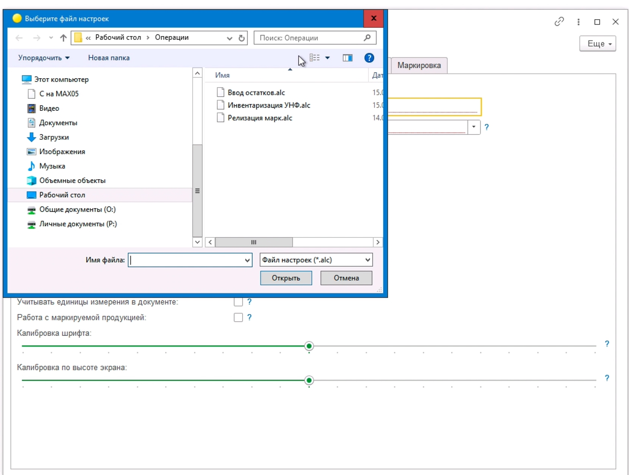Click the Открыть button
The height and width of the screenshot is (475, 629).
coord(286,278)
